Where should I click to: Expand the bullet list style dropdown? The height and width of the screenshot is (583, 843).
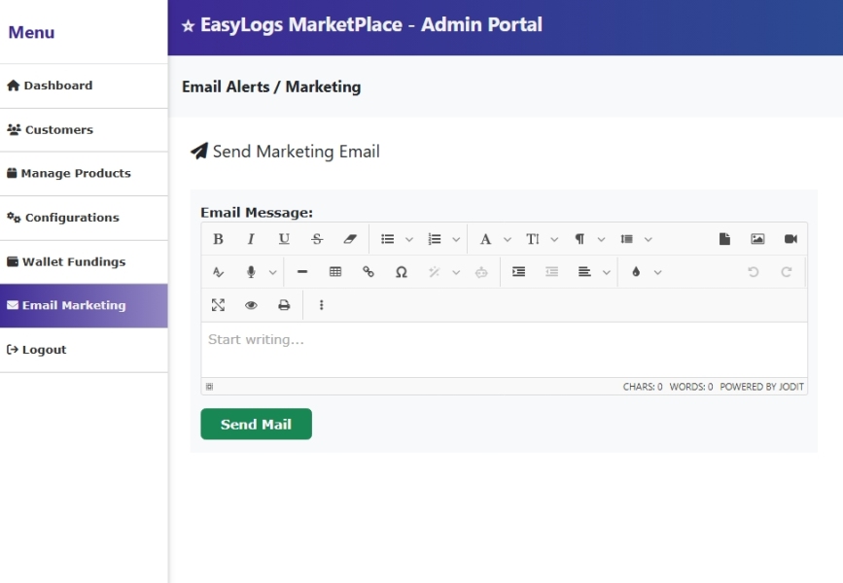409,239
